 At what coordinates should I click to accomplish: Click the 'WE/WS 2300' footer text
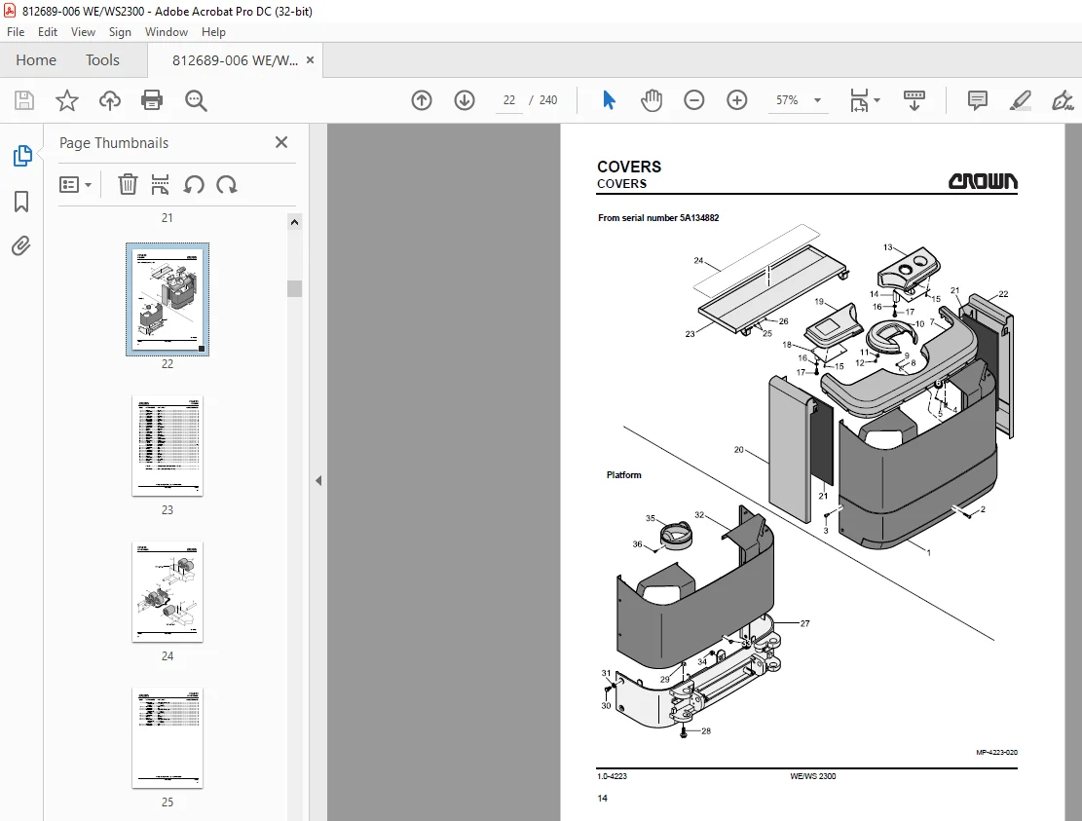(813, 776)
